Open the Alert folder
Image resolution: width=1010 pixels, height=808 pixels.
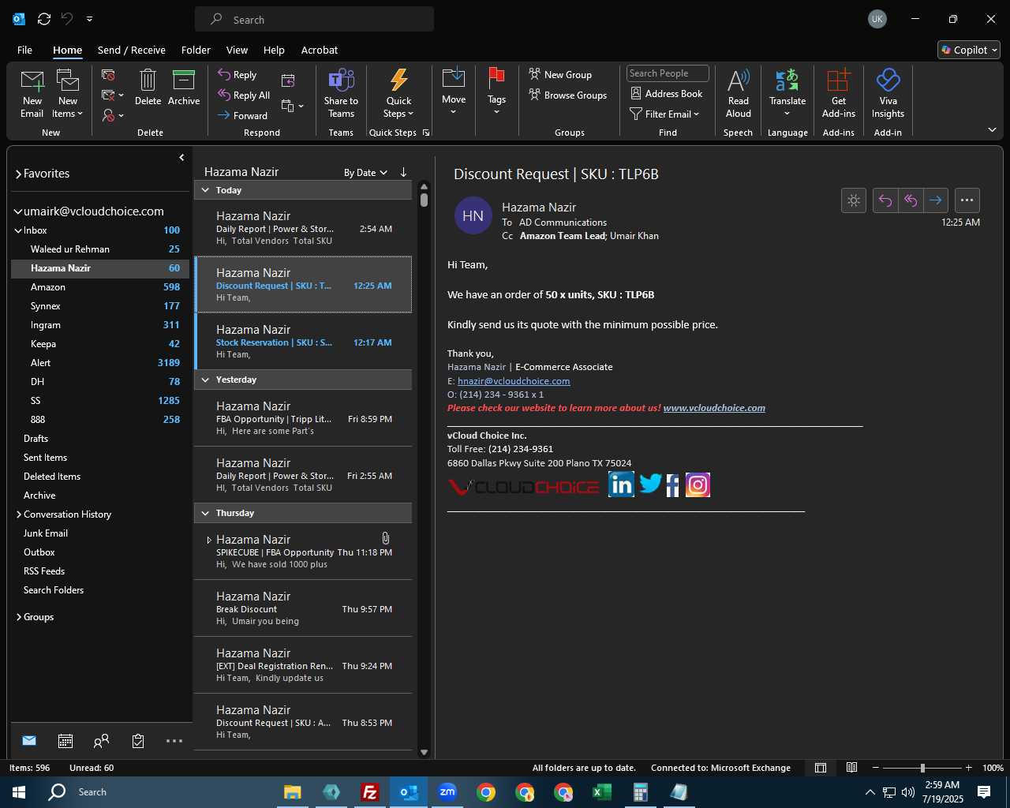point(100,363)
